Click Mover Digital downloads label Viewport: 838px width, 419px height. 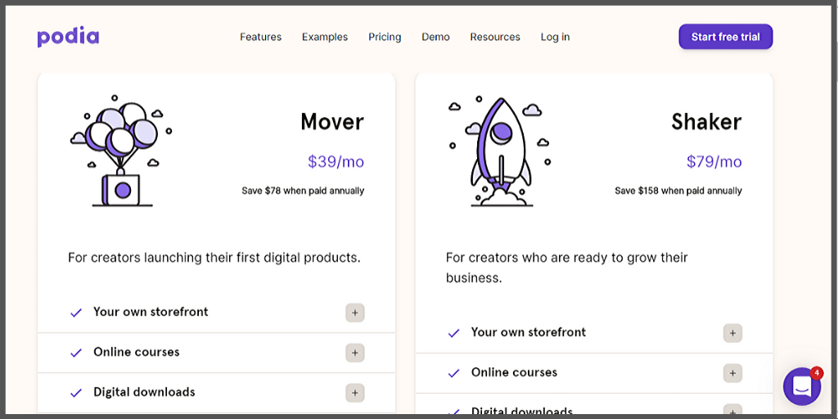pos(144,392)
